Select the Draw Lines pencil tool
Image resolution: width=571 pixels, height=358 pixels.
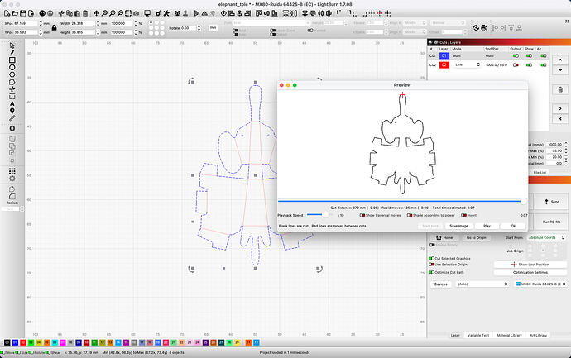(x=12, y=51)
